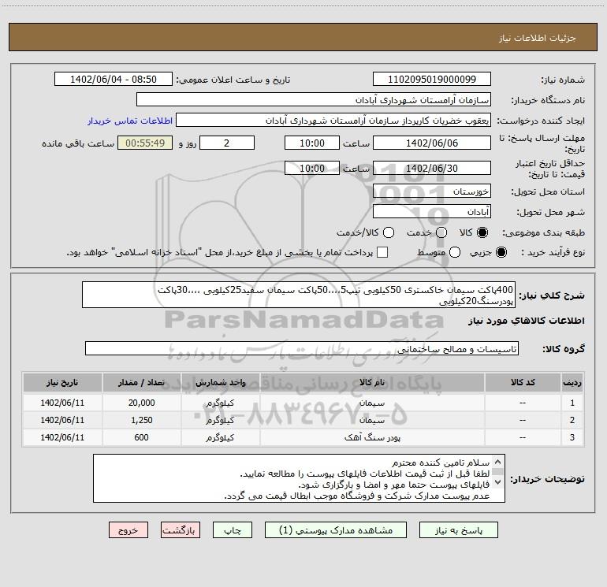Click the delivery province field خوزستان
This screenshot has width=607, height=587.
[x=432, y=191]
